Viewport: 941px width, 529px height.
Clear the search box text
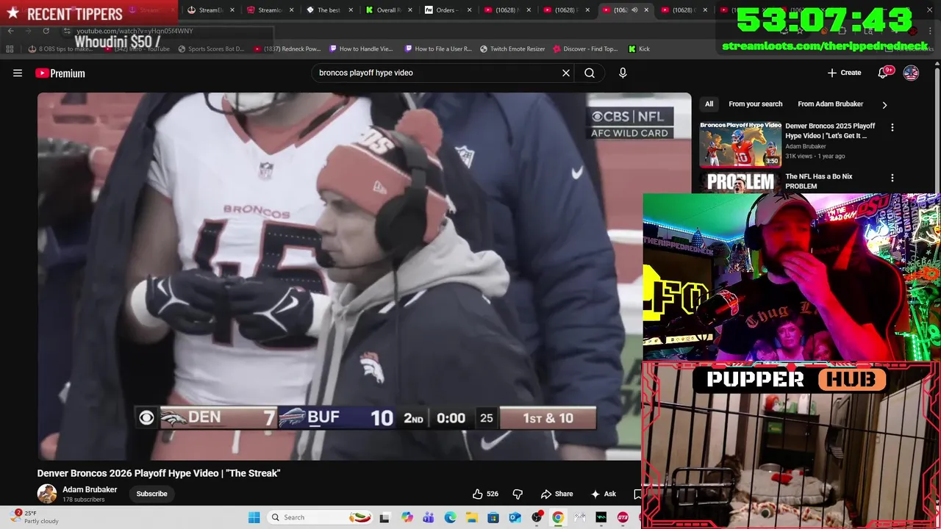[566, 73]
